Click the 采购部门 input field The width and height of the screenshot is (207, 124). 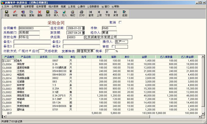point(29,32)
